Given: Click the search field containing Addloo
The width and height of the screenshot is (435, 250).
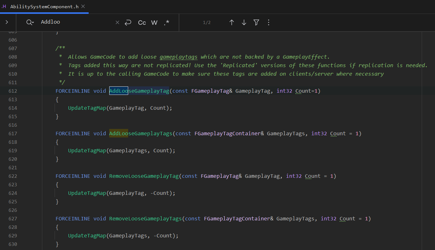Looking at the screenshot, I should point(76,22).
